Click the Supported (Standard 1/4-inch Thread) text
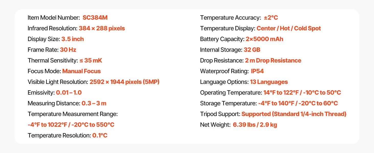The width and height of the screenshot is (374, 153). (x=294, y=114)
